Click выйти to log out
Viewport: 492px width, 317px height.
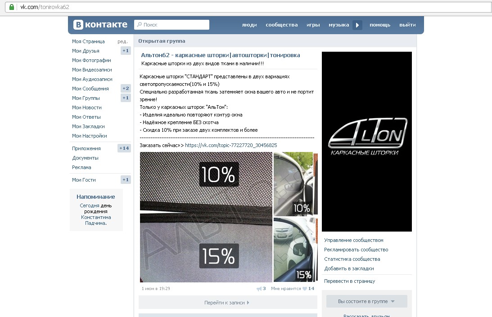[407, 25]
